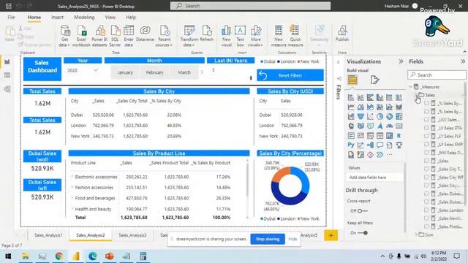The image size is (468, 263).
Task: Choose the R script visual
Action: pos(399,136)
